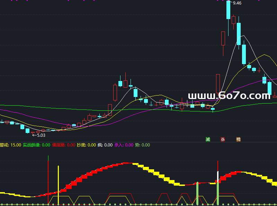
Task: Select the 实战铁律: 0.00 indicator label
Action: 36,145
